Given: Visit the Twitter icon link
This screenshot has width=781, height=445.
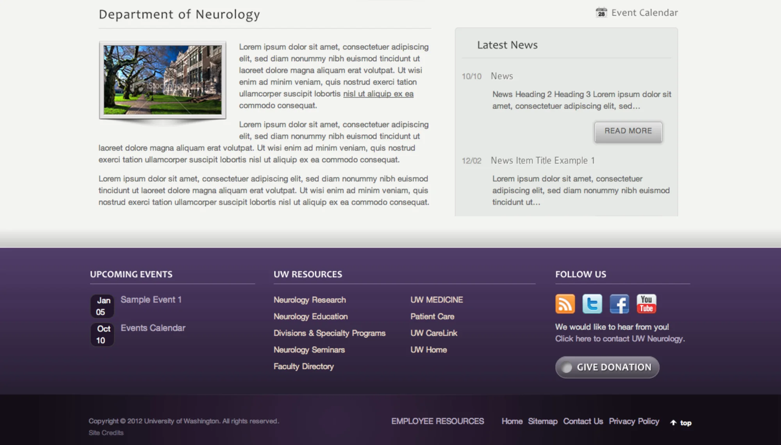Looking at the screenshot, I should click(x=592, y=304).
